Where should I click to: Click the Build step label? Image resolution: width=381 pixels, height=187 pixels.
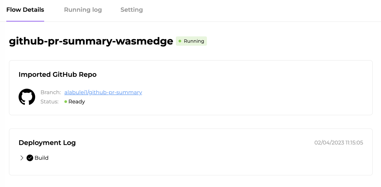click(x=42, y=158)
